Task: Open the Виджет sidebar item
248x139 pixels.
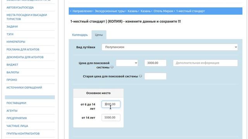Action: tap(12, 64)
